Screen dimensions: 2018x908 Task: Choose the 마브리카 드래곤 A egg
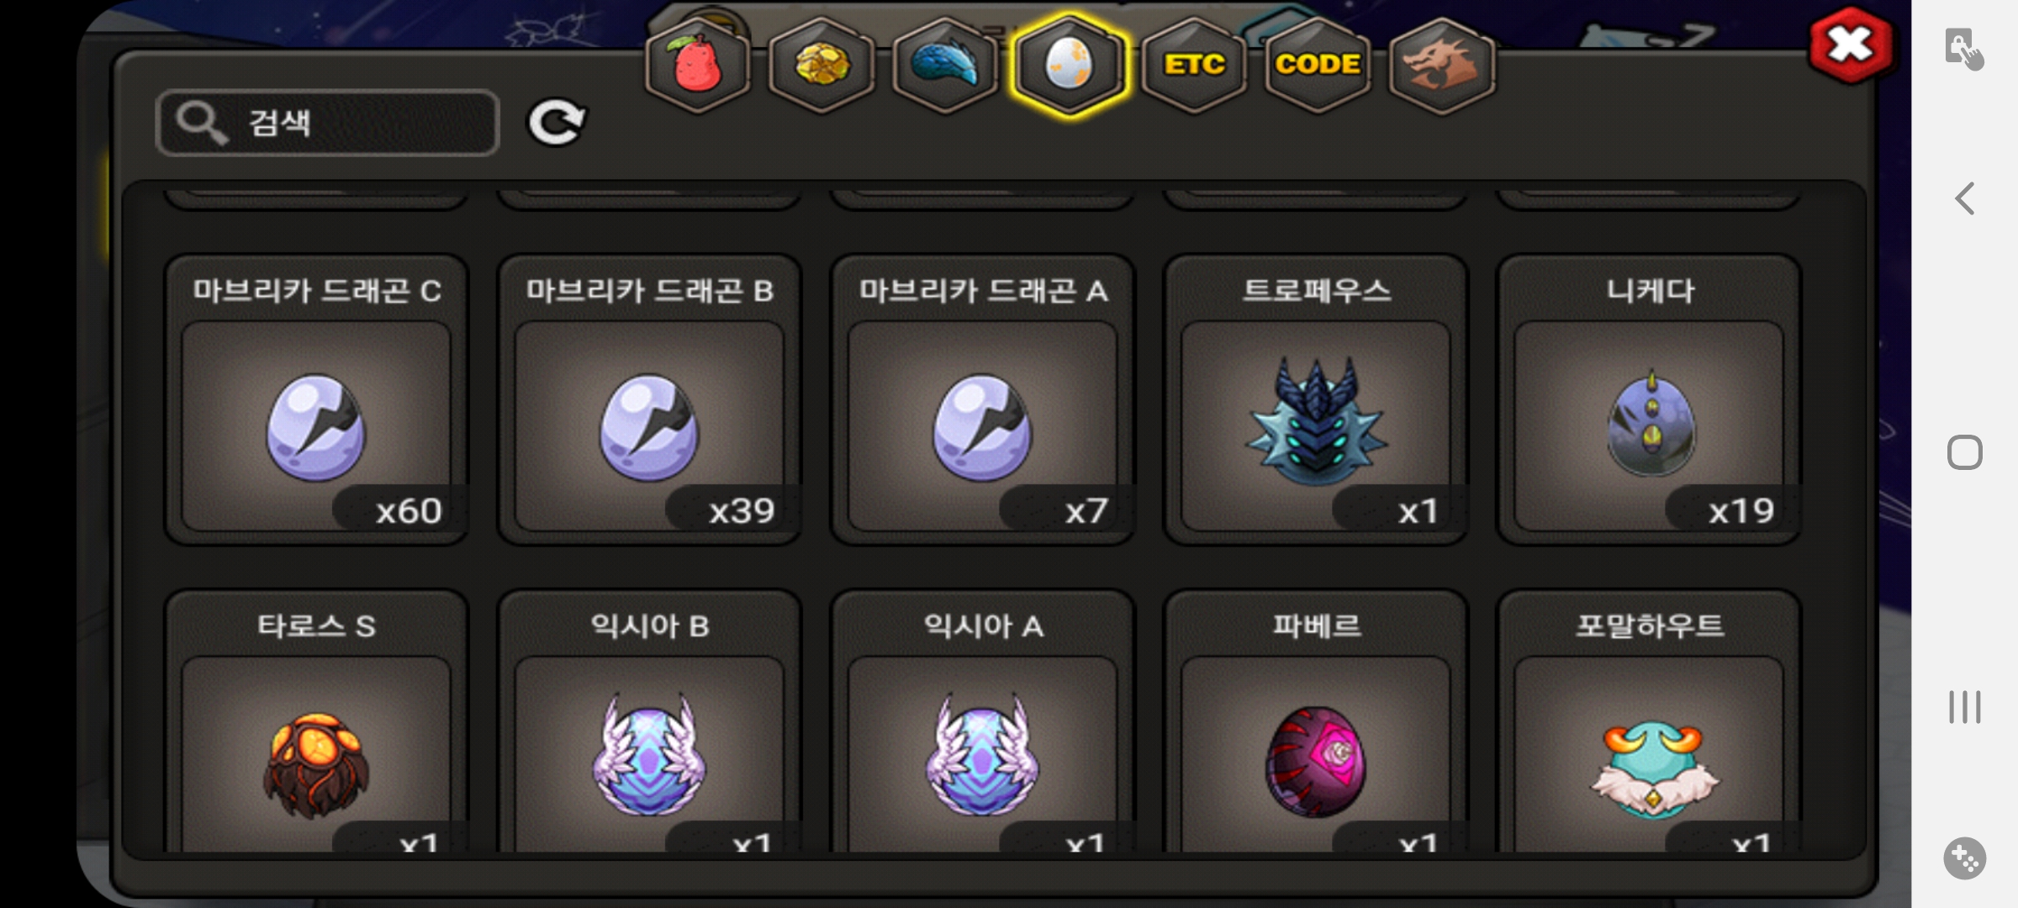982,400
